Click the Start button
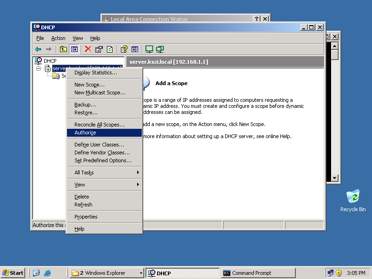 coord(13,273)
